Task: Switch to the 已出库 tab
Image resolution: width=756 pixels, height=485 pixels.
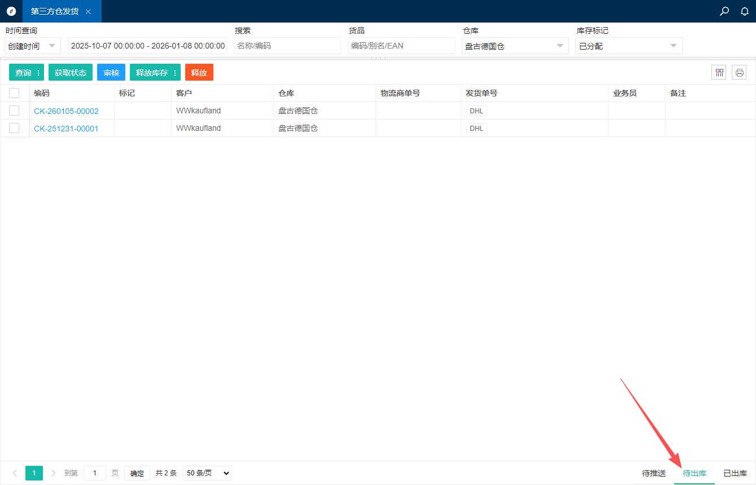Action: [x=735, y=473]
